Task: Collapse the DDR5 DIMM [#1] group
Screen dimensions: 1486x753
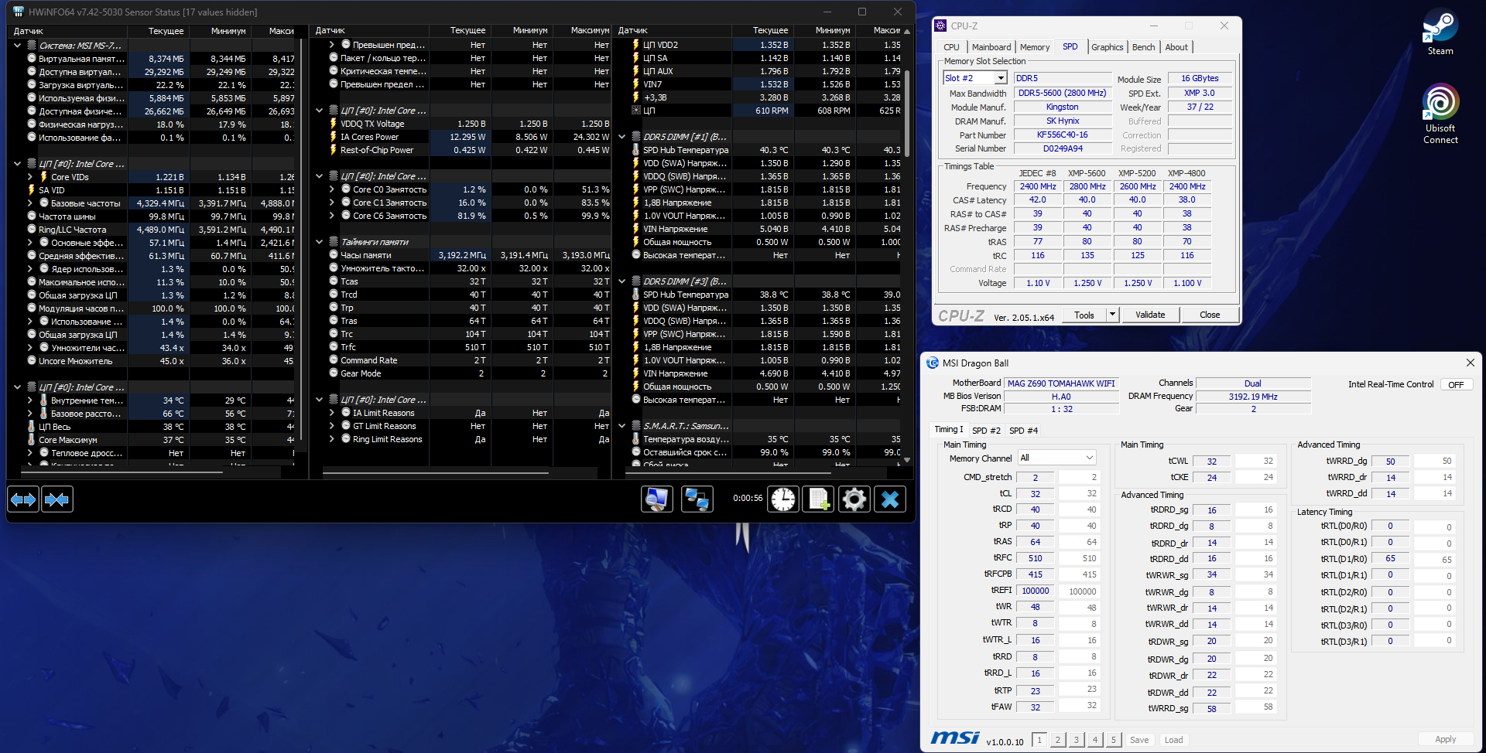Action: 621,137
